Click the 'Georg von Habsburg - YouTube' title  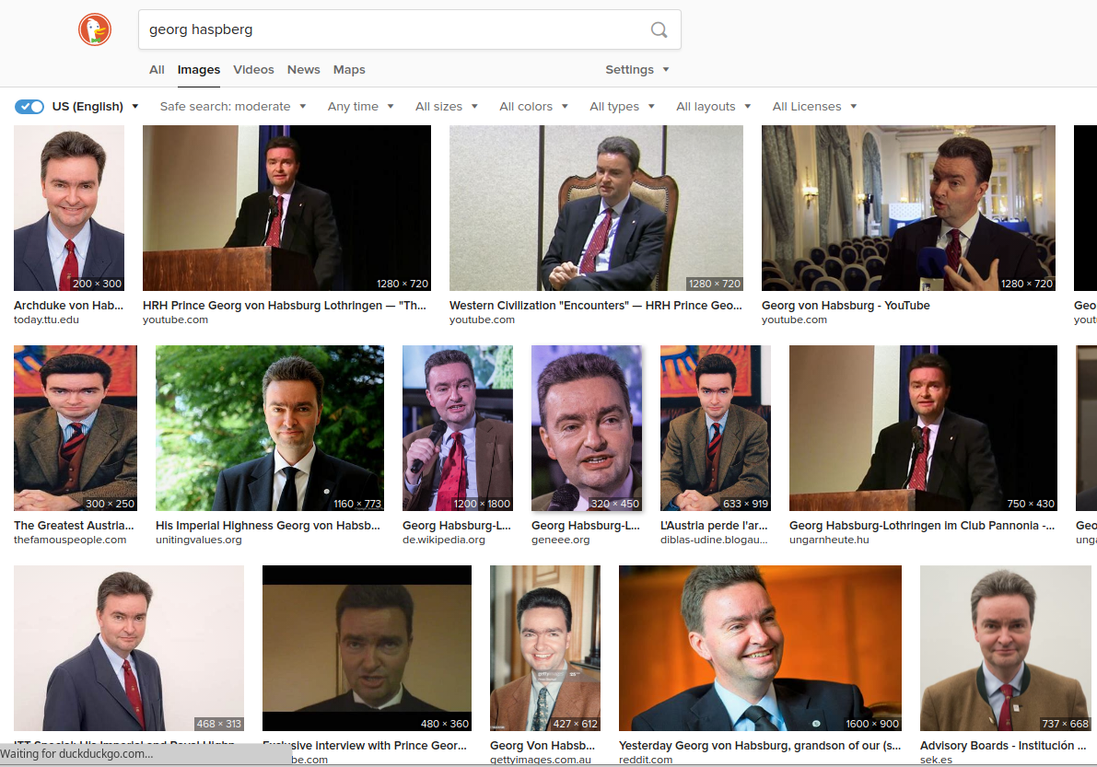point(846,306)
